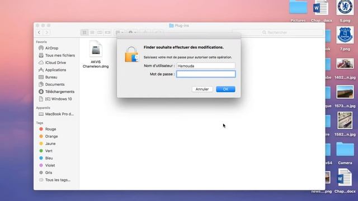This screenshot has height=201, width=358.
Task: Select the 7.png Everton crest image
Action: click(345, 35)
